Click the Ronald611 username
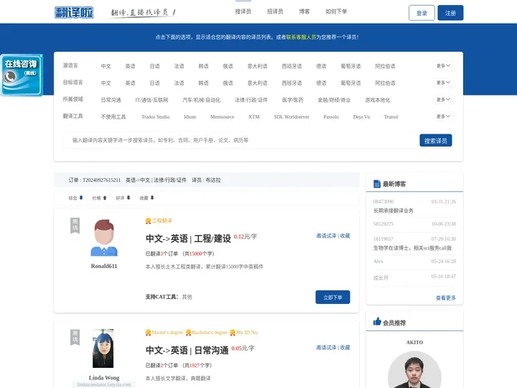Viewport: 517px width, 388px height. point(104,266)
